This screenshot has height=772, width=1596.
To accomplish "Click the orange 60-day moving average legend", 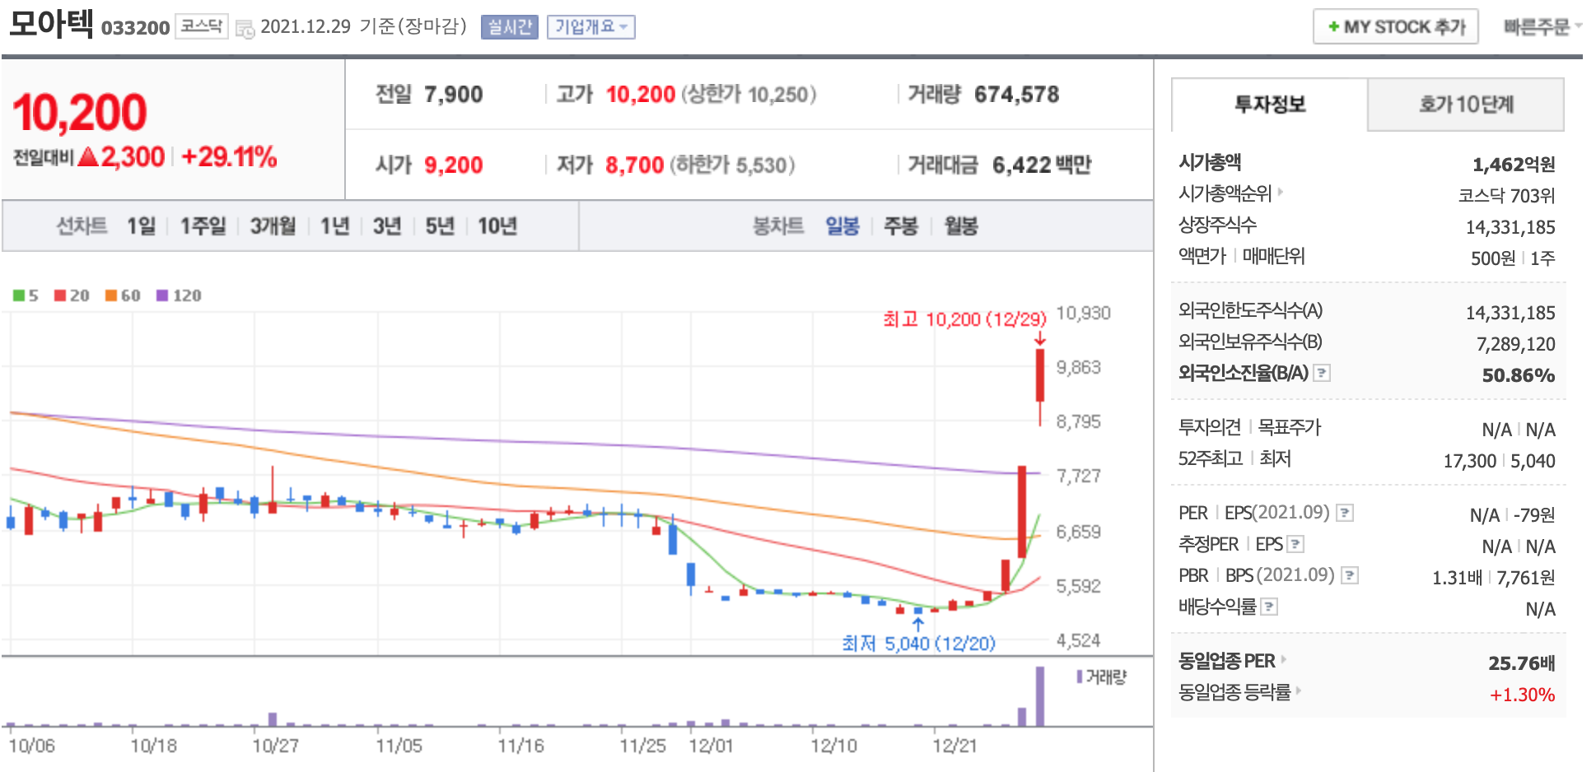I will pos(123,295).
